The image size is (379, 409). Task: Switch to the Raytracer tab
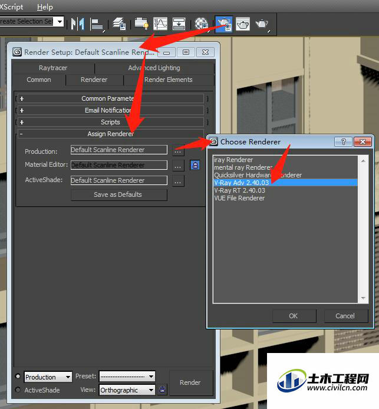pos(53,68)
